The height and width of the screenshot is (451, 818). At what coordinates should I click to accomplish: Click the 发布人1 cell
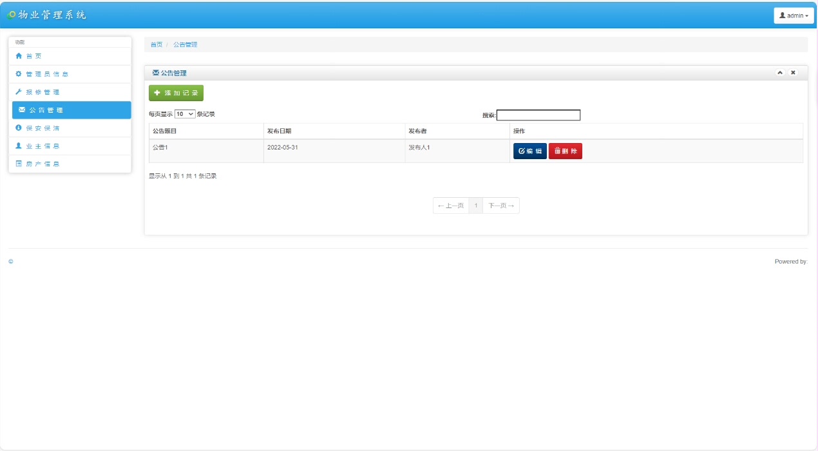coord(457,151)
